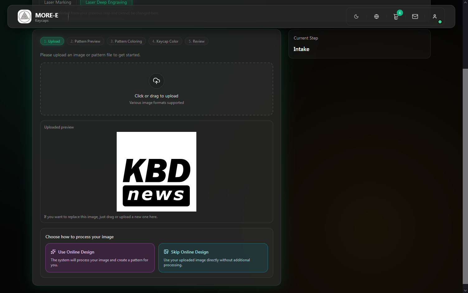The height and width of the screenshot is (293, 468).
Task: Click the cloud upload icon
Action: click(x=157, y=81)
